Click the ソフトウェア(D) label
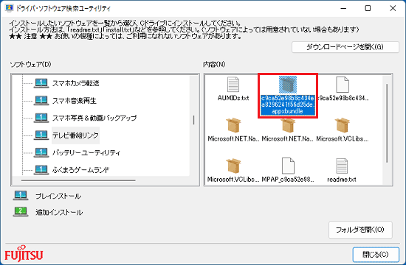 coord(30,64)
